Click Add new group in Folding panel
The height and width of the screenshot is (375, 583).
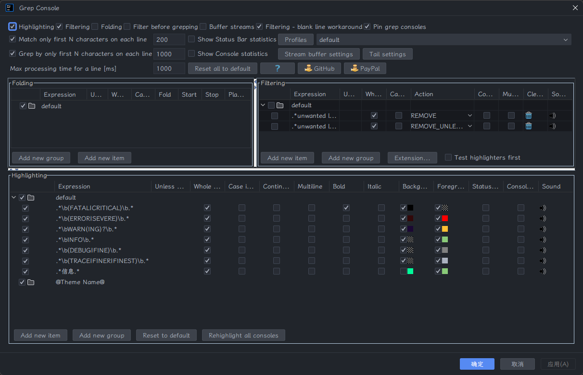coord(41,158)
